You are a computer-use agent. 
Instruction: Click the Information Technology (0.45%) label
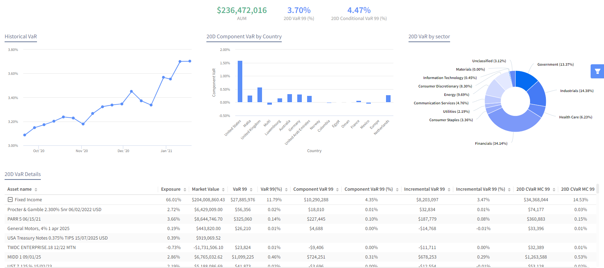pos(450,78)
